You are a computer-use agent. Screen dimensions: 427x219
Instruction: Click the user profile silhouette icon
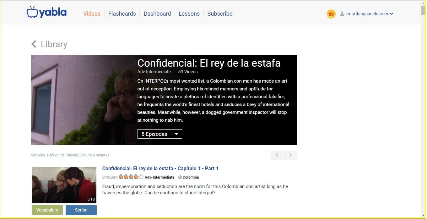click(x=342, y=14)
